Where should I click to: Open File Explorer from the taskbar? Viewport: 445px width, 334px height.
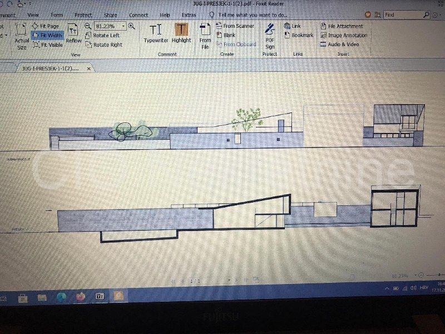pos(42,298)
